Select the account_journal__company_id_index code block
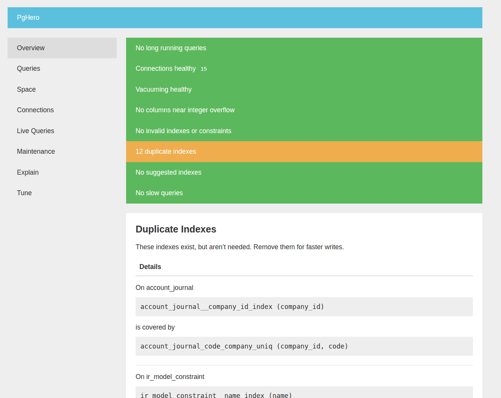Viewport: 501px width, 398px height. click(x=232, y=307)
